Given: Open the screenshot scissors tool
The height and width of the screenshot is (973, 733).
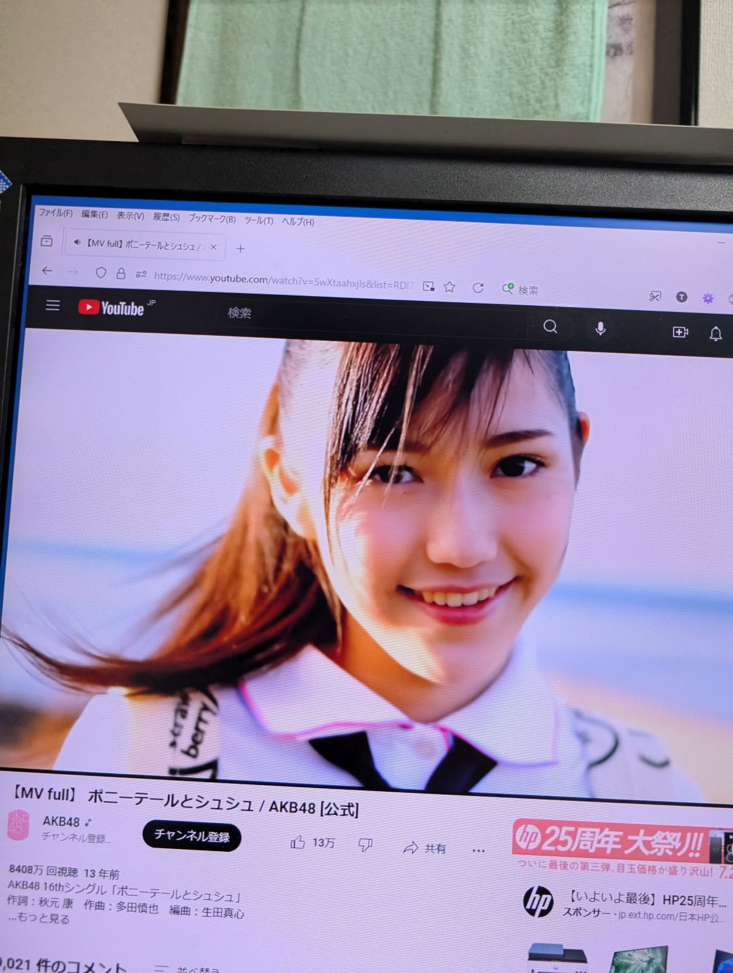Looking at the screenshot, I should (655, 296).
